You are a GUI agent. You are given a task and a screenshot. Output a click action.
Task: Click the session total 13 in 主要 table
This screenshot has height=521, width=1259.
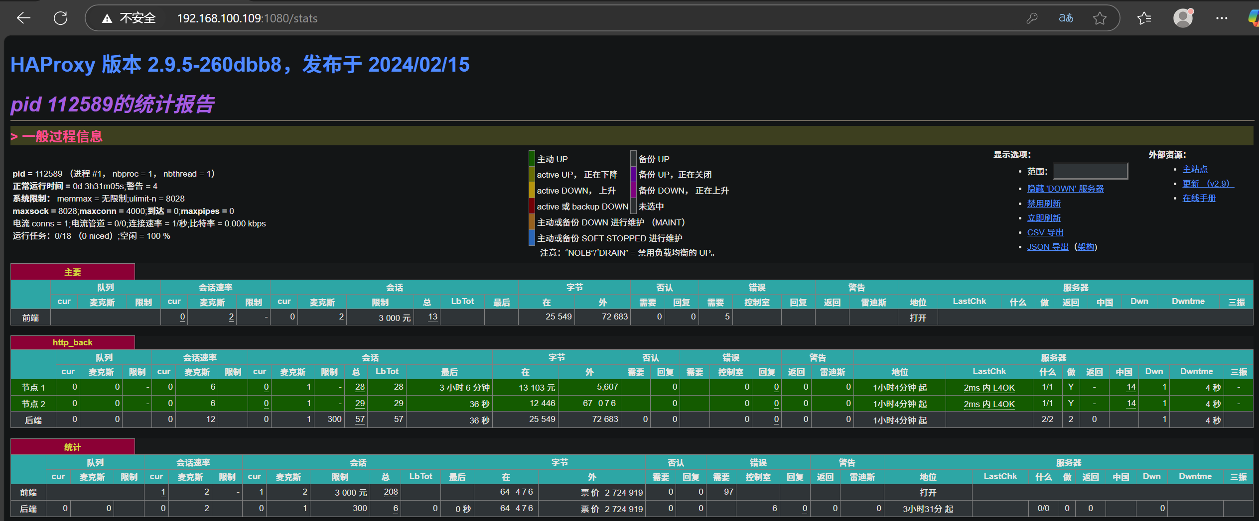click(432, 317)
